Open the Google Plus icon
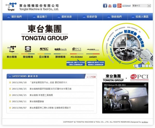This screenshot has width=155, height=128. click(119, 6)
